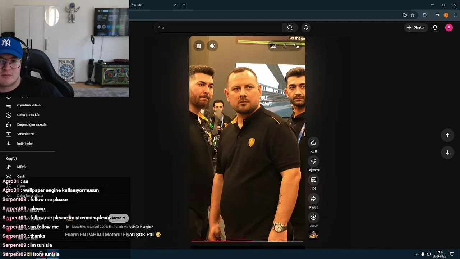
Task: Bookmark this page with the star icon
Action: click(x=413, y=15)
